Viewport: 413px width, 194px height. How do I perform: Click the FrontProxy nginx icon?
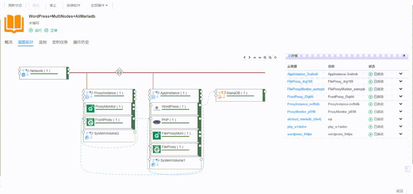[90, 122]
